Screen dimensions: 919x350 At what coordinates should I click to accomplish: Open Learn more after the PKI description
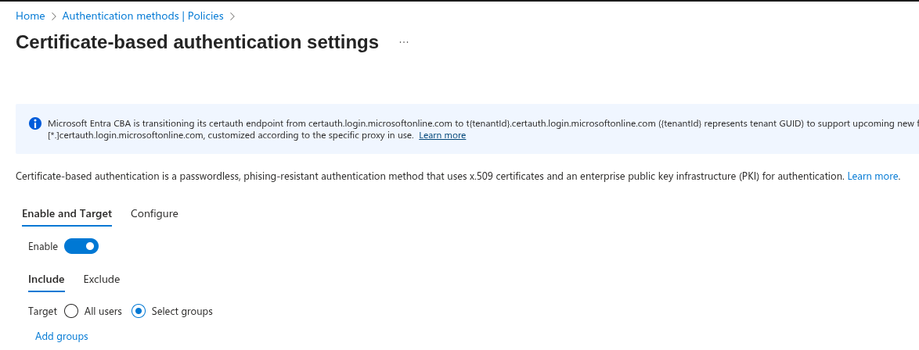(x=873, y=177)
